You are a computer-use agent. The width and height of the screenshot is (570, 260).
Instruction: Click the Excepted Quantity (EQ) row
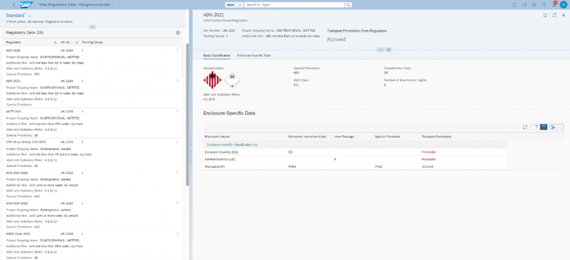(355, 152)
